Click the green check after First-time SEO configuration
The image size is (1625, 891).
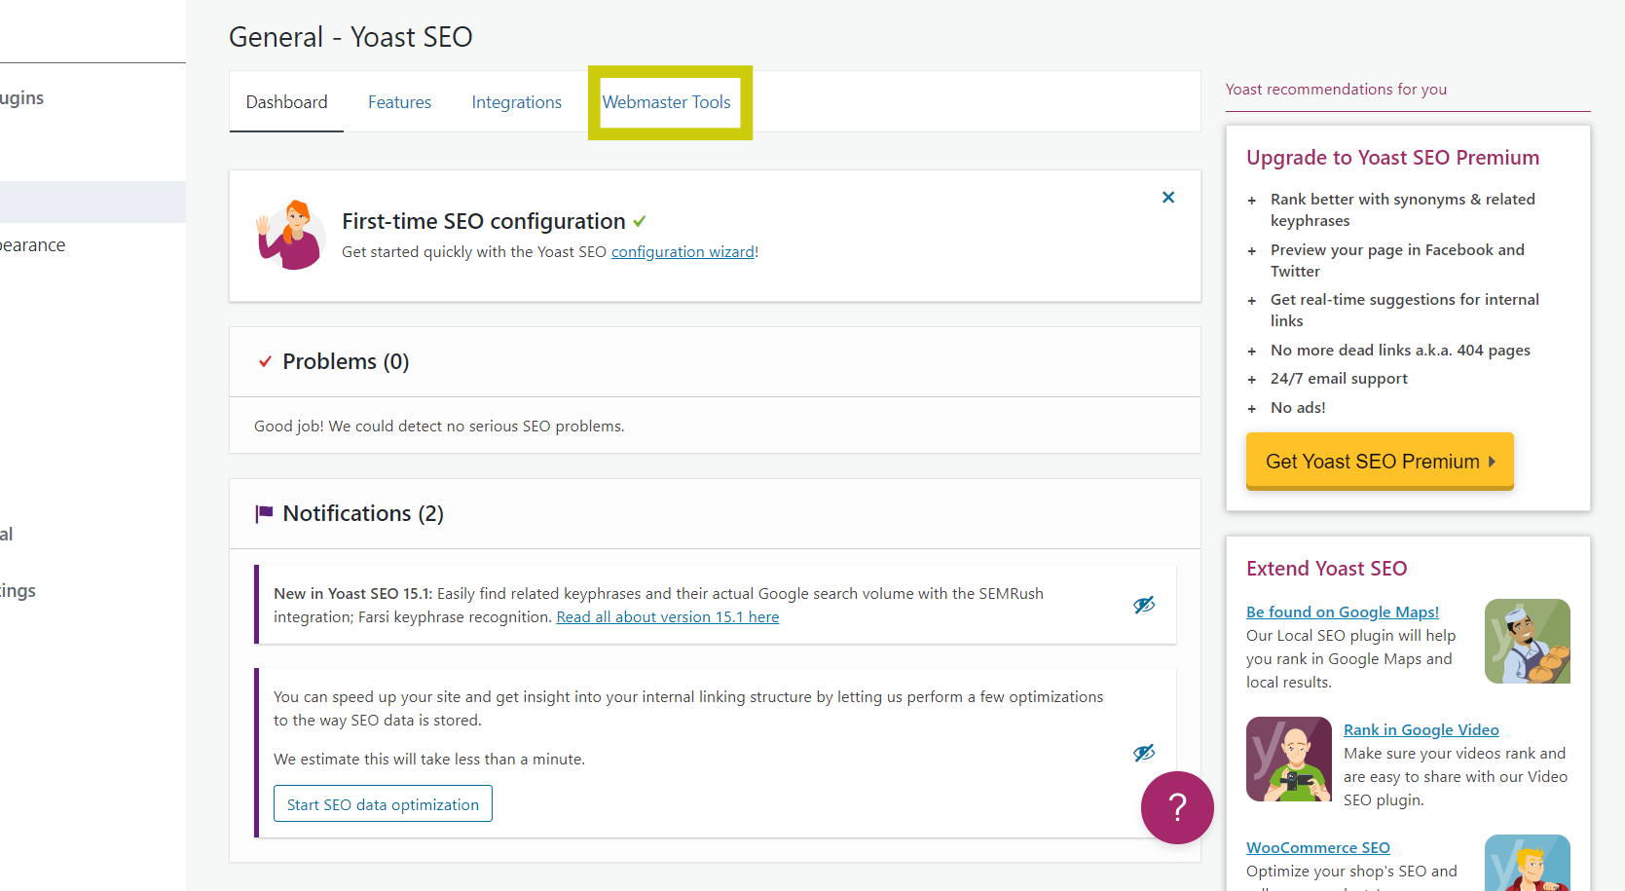639,221
